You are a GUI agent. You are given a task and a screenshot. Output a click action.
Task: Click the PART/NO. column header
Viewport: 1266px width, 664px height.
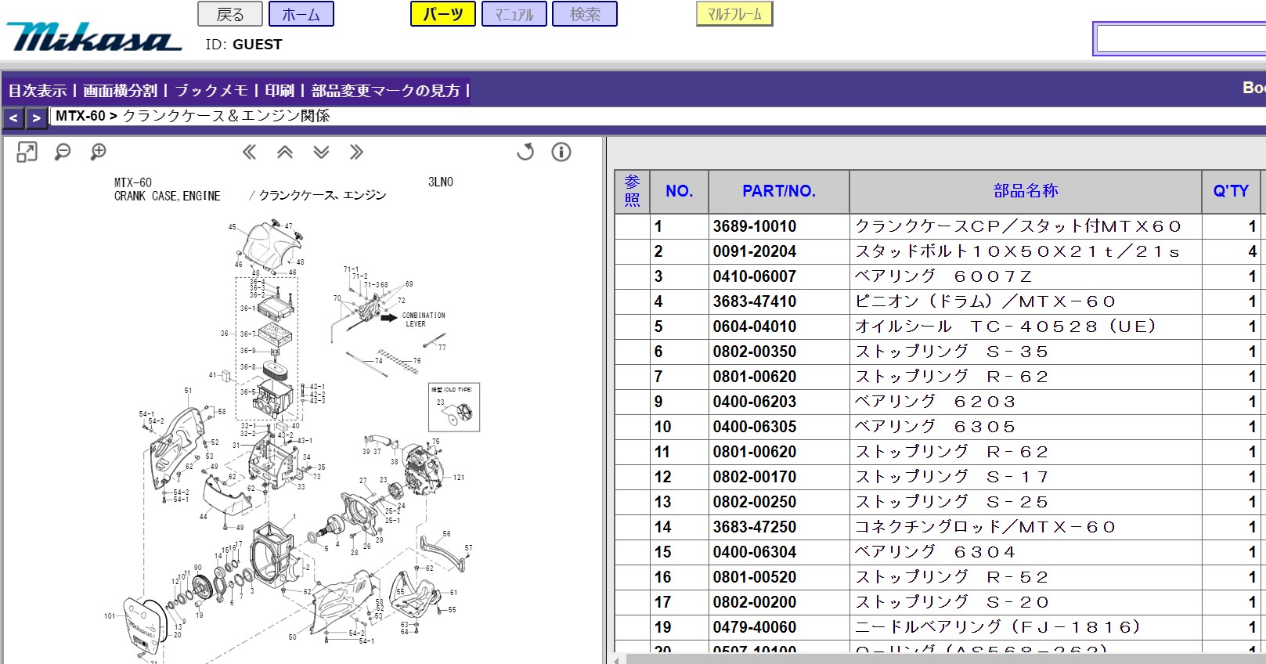click(x=779, y=191)
